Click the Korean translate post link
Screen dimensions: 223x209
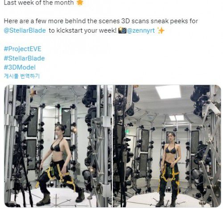coord(22,76)
